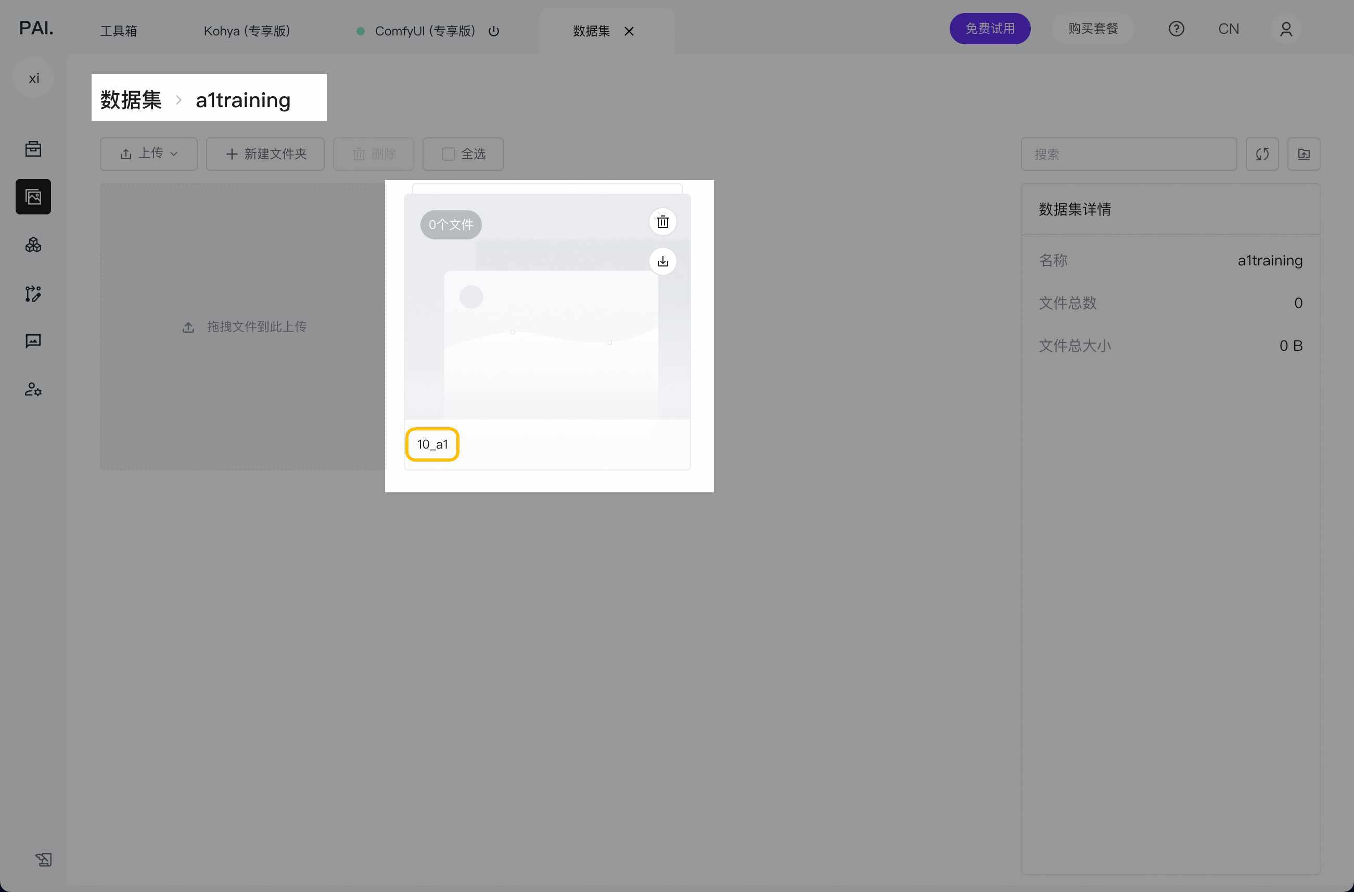This screenshot has height=892, width=1354.
Task: Click the download icon on the 10_a1 folder
Action: point(662,262)
